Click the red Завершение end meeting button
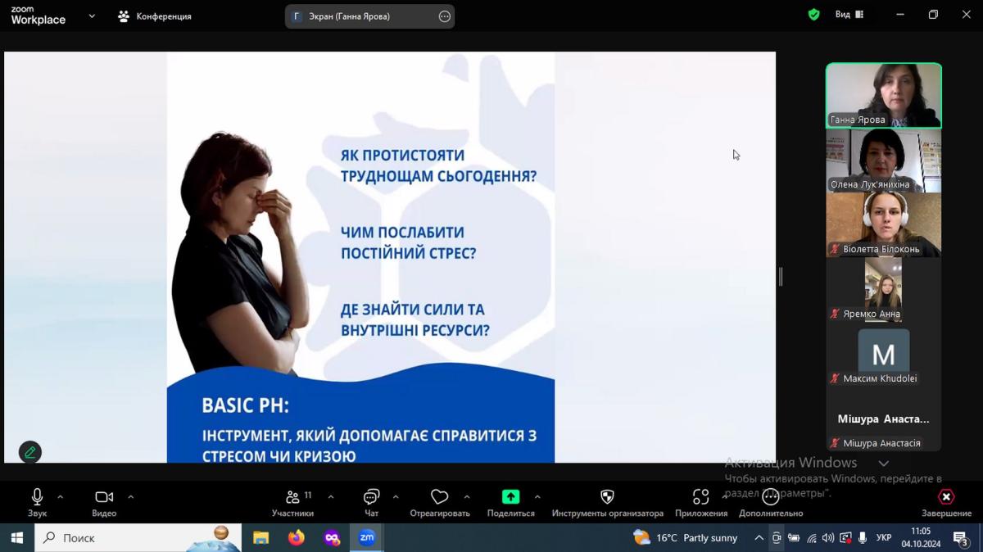 [x=946, y=503]
